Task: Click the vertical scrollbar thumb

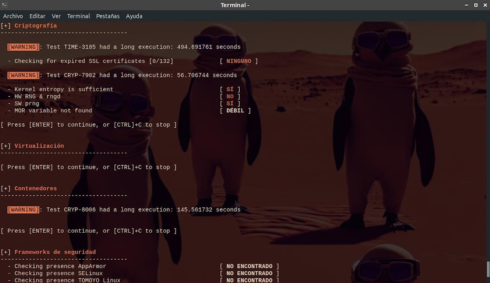Action: (x=488, y=270)
